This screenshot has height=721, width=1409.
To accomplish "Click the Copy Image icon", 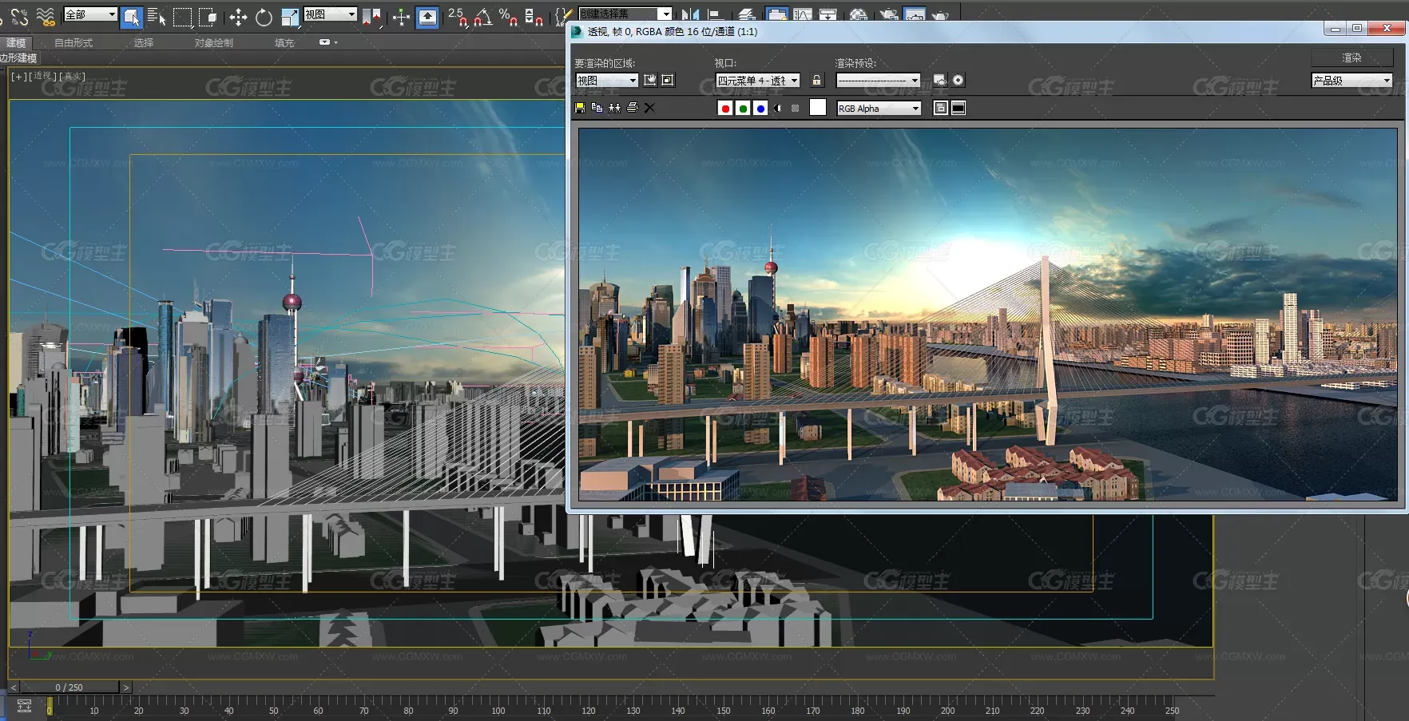I will coord(597,108).
